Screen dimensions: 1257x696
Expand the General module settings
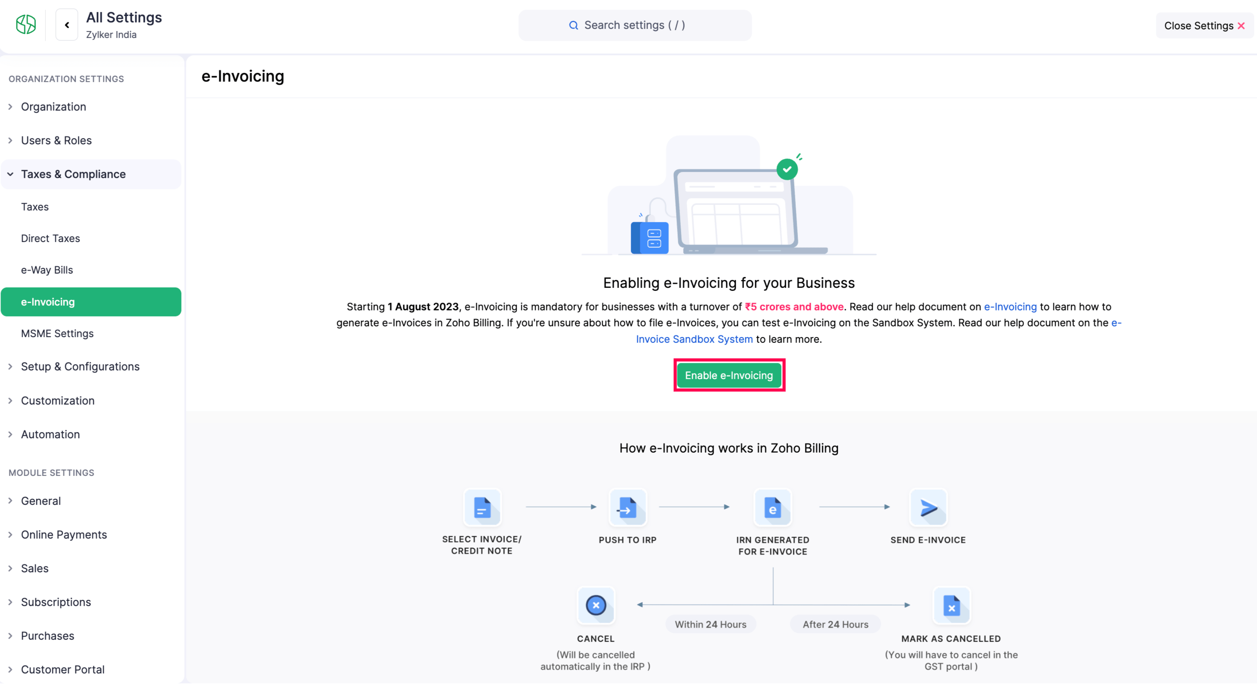pos(91,501)
